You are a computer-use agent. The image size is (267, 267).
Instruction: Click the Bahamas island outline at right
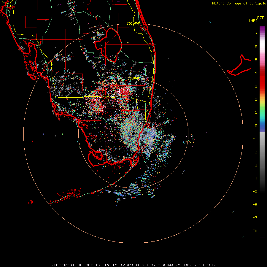[x=239, y=65]
